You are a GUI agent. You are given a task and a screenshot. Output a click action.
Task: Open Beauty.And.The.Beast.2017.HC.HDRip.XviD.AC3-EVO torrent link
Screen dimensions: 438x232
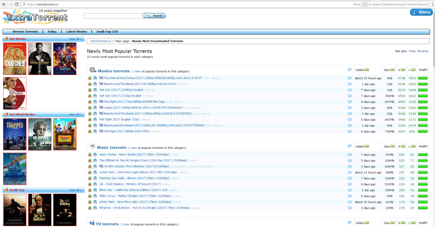(140, 84)
